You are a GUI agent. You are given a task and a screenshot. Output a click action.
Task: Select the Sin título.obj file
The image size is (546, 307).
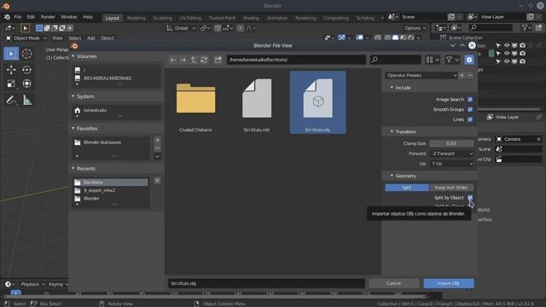317,102
